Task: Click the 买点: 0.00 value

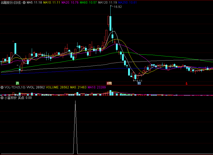Action: tap(25, 98)
